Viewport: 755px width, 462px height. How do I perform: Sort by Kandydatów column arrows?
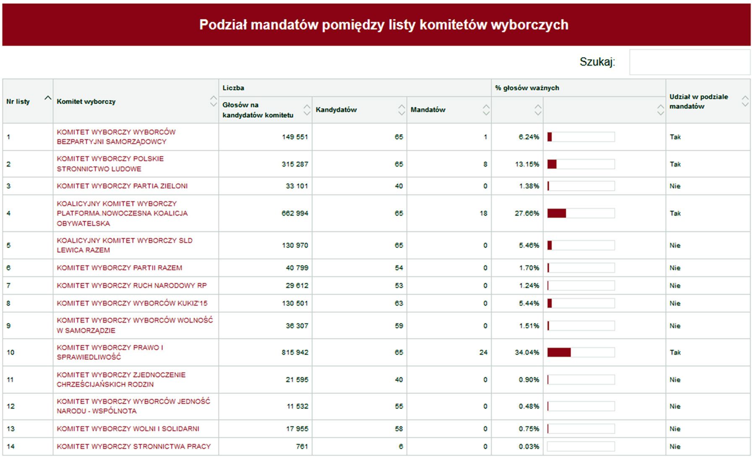coord(402,110)
